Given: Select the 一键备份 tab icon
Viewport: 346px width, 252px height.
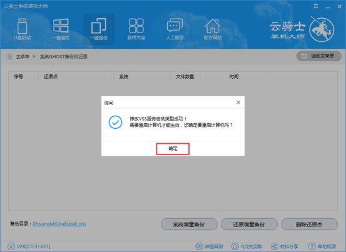Looking at the screenshot, I should (x=99, y=29).
